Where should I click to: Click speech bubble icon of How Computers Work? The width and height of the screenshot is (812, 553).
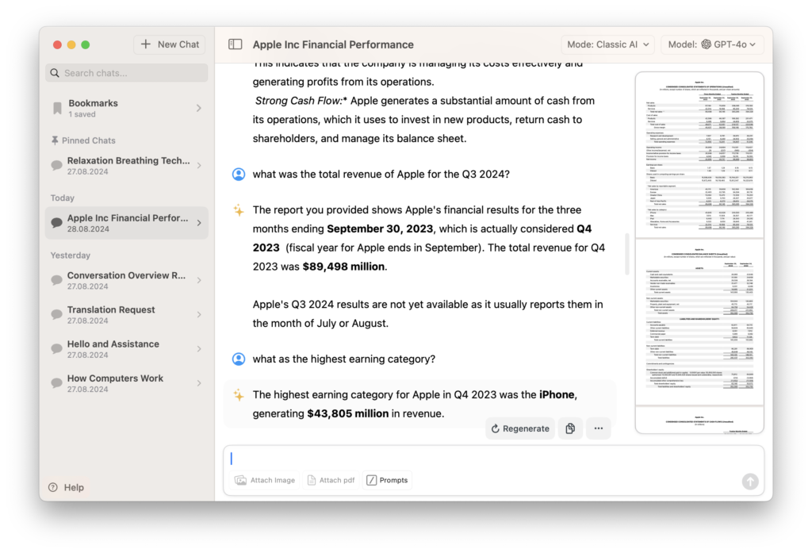(x=57, y=383)
